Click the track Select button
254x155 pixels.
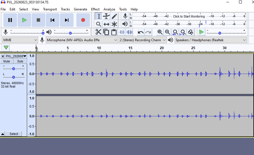click(14, 134)
